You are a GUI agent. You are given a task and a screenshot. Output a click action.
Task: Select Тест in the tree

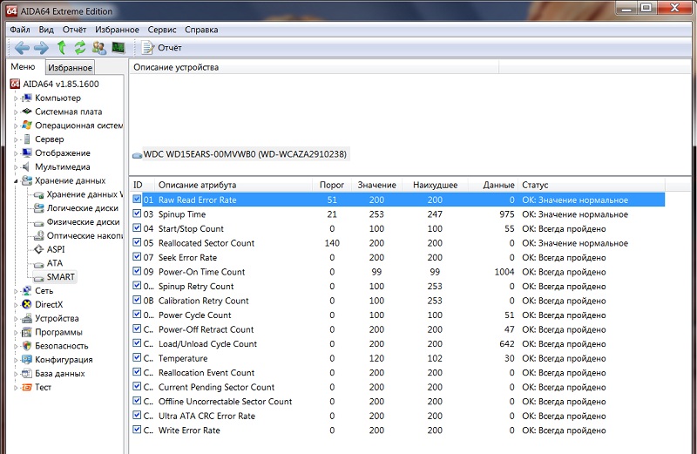[x=43, y=387]
